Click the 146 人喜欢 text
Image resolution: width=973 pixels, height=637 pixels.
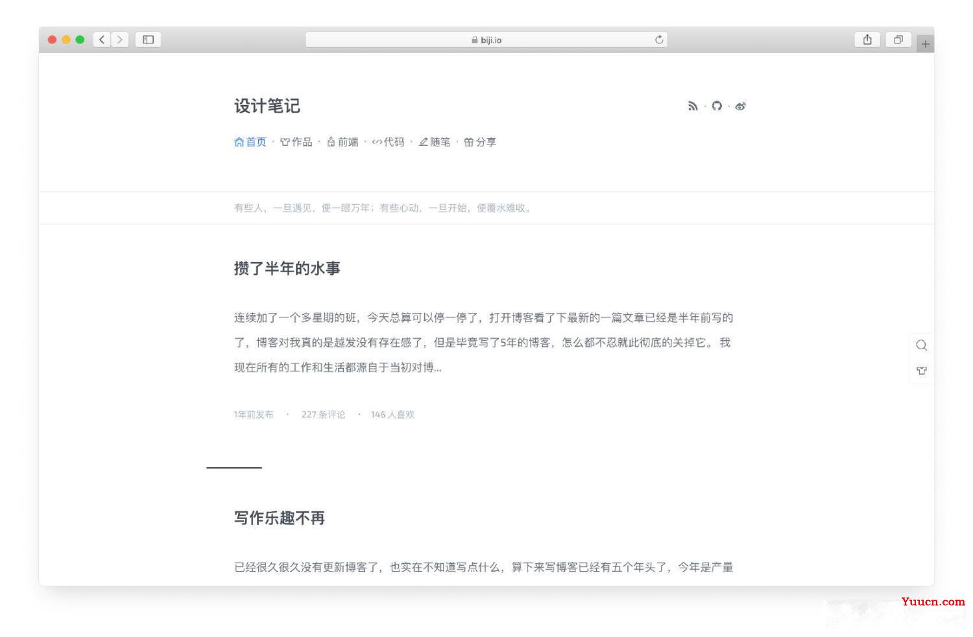[392, 415]
